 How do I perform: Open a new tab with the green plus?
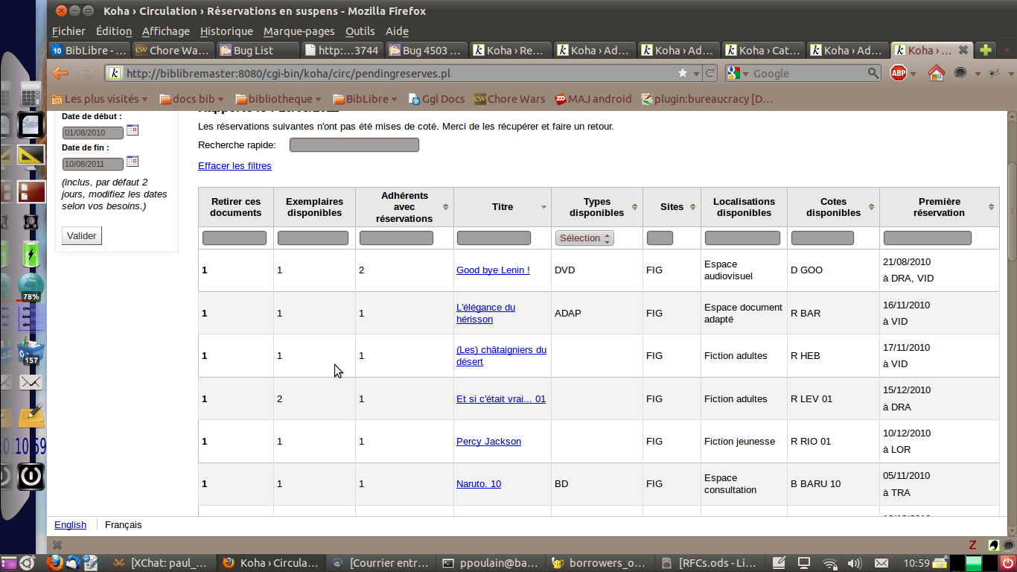coord(985,51)
